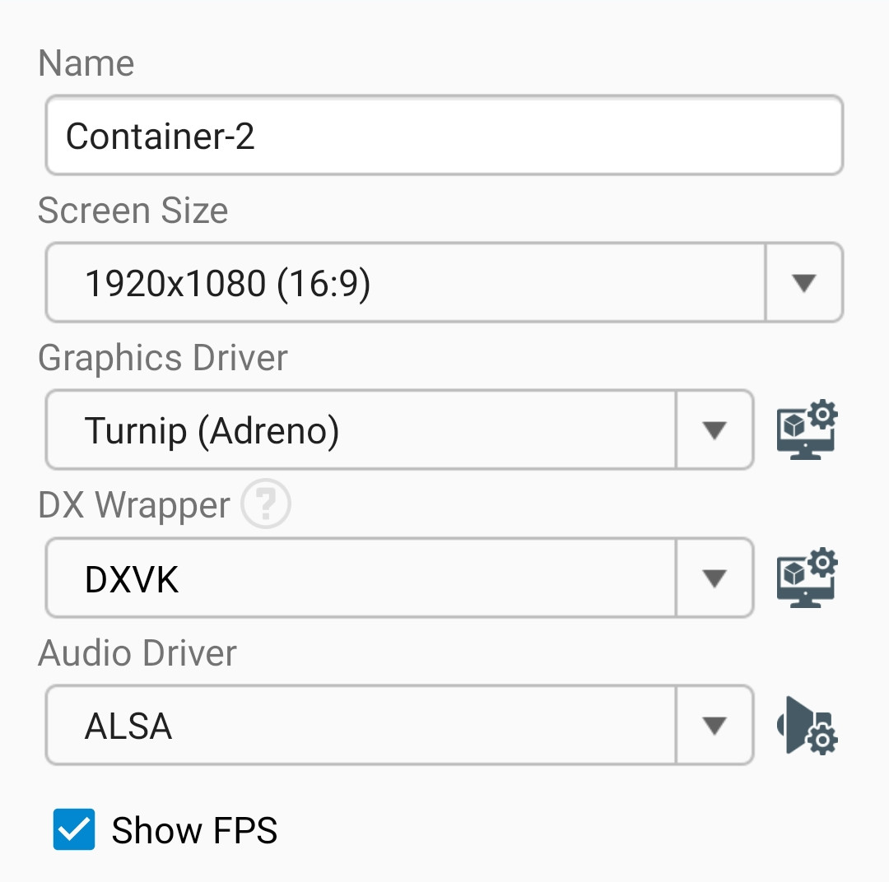Focus the Name field containing Container-2

click(444, 136)
